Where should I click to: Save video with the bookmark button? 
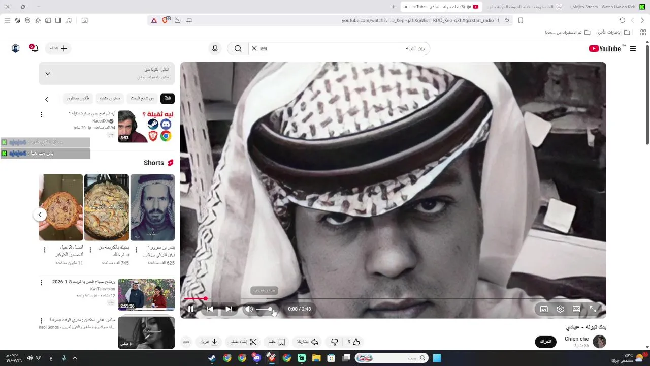point(277,342)
